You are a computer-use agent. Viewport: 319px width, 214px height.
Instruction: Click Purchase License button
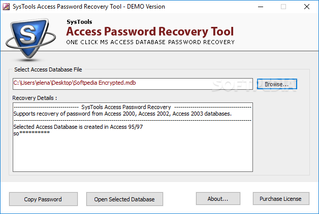pyautogui.click(x=281, y=199)
